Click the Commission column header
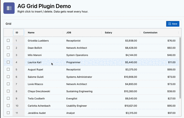 (159, 32)
